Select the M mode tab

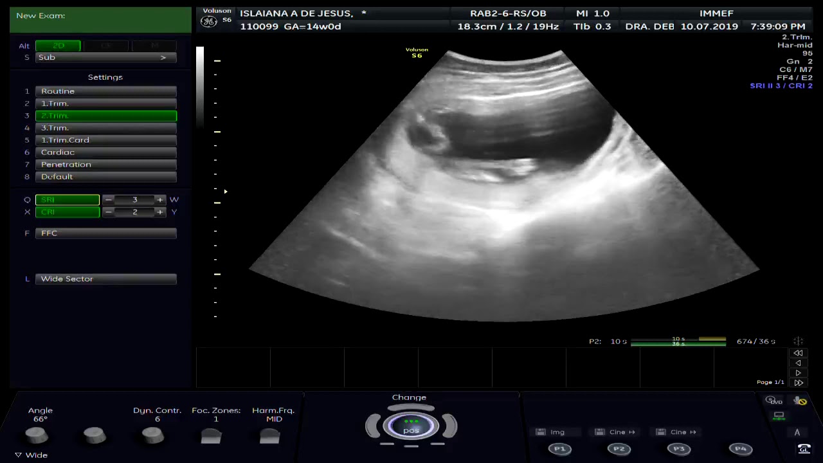click(154, 46)
